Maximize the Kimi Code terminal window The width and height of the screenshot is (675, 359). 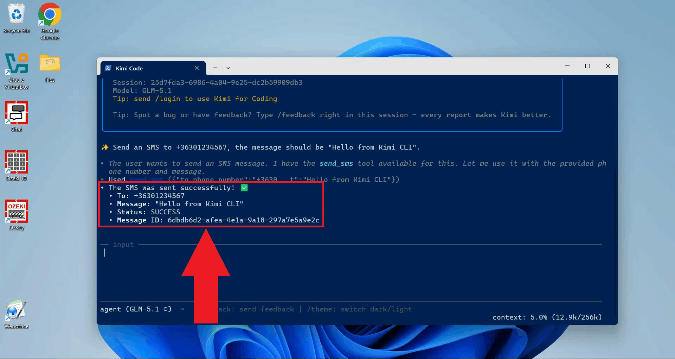[x=587, y=66]
